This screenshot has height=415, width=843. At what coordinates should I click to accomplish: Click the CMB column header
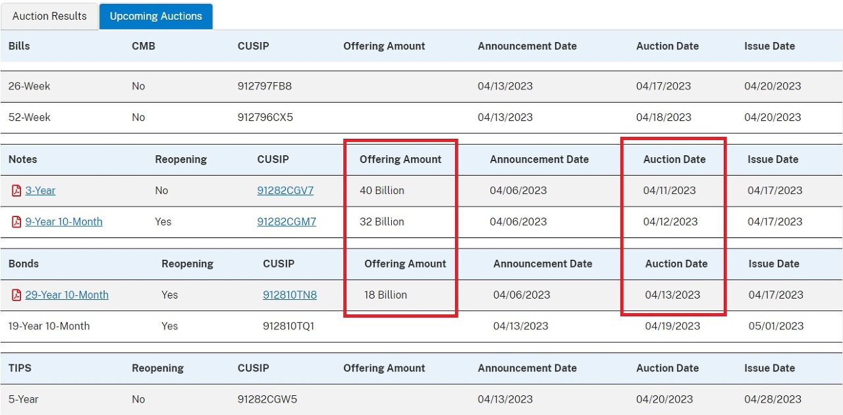[x=144, y=46]
